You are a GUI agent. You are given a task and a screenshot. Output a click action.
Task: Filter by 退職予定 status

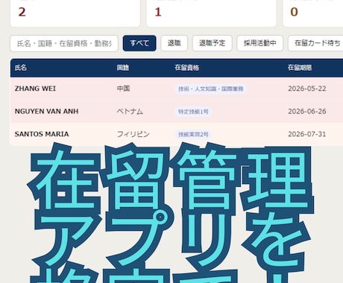212,43
